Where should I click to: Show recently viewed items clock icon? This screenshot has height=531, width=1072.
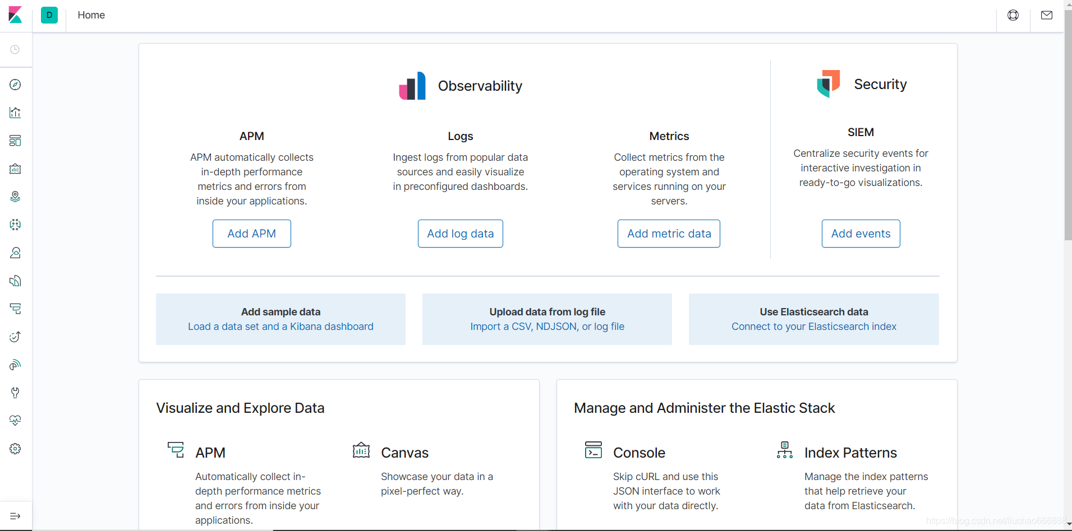coord(15,50)
